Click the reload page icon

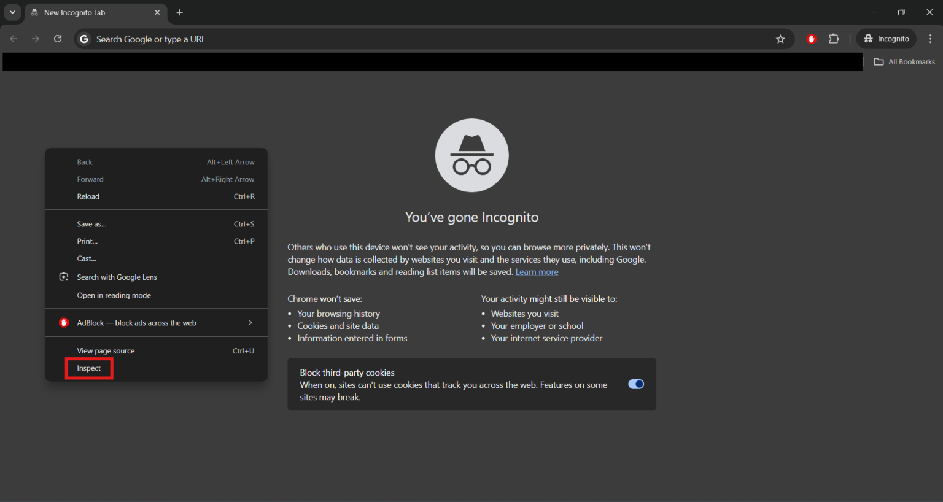(58, 39)
